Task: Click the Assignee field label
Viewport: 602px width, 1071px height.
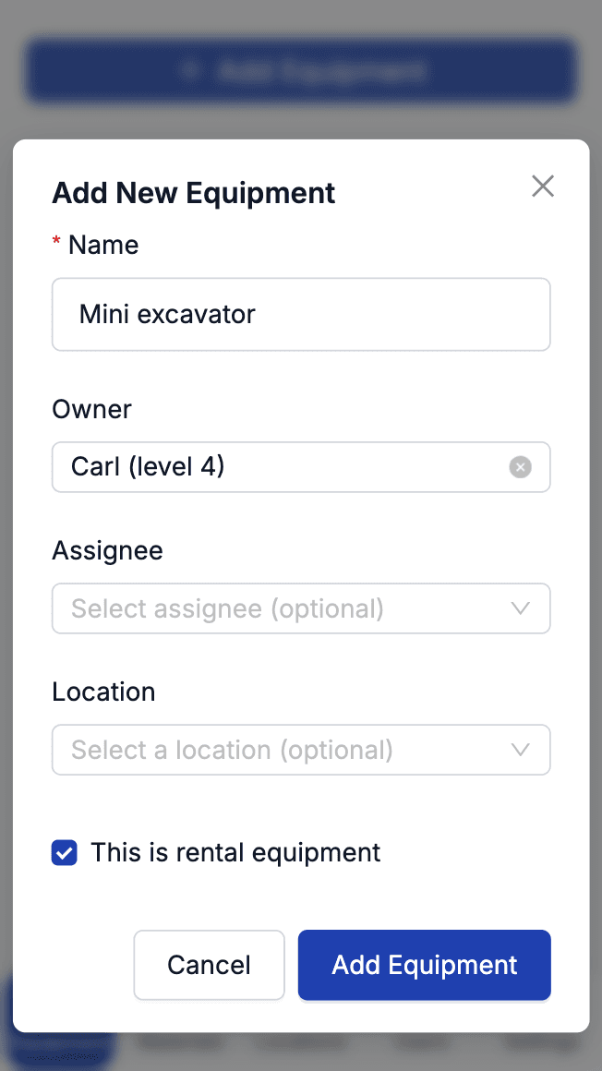Action: coord(107,550)
